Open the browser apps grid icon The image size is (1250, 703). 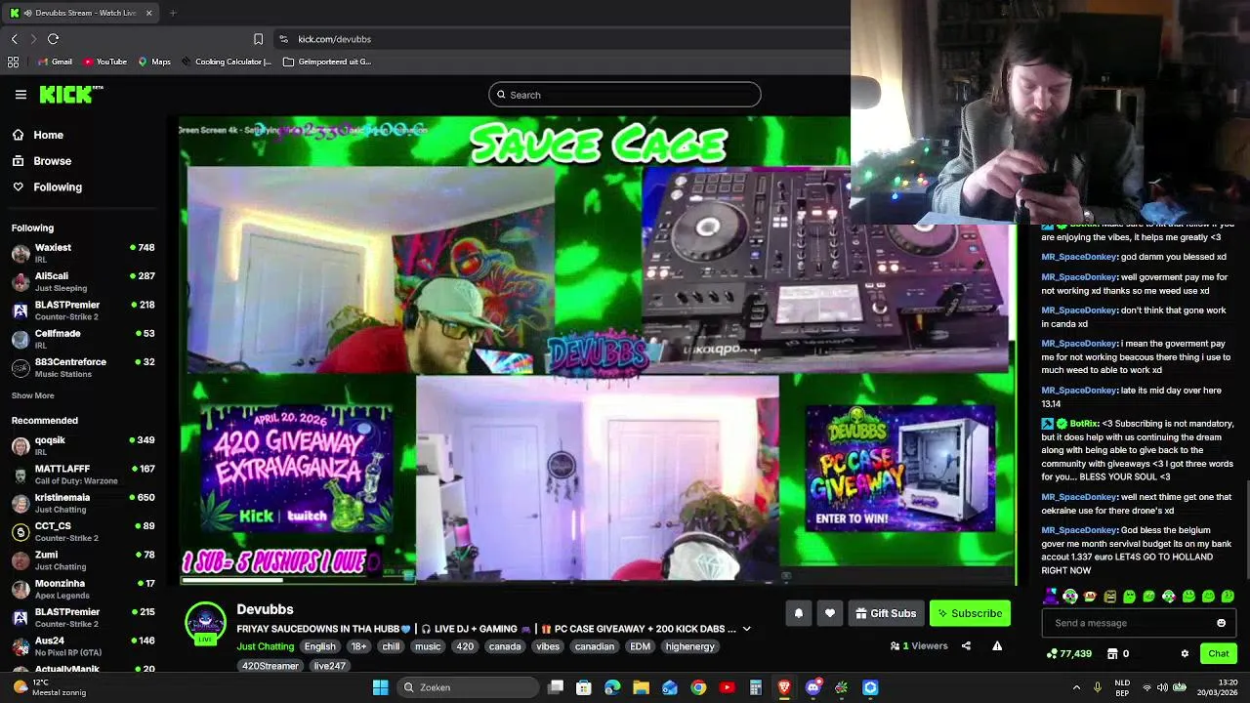(13, 62)
